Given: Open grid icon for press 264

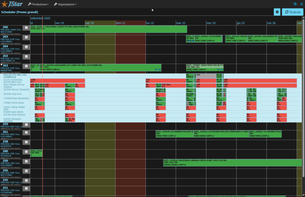Looking at the screenshot, I should [x=26, y=47].
